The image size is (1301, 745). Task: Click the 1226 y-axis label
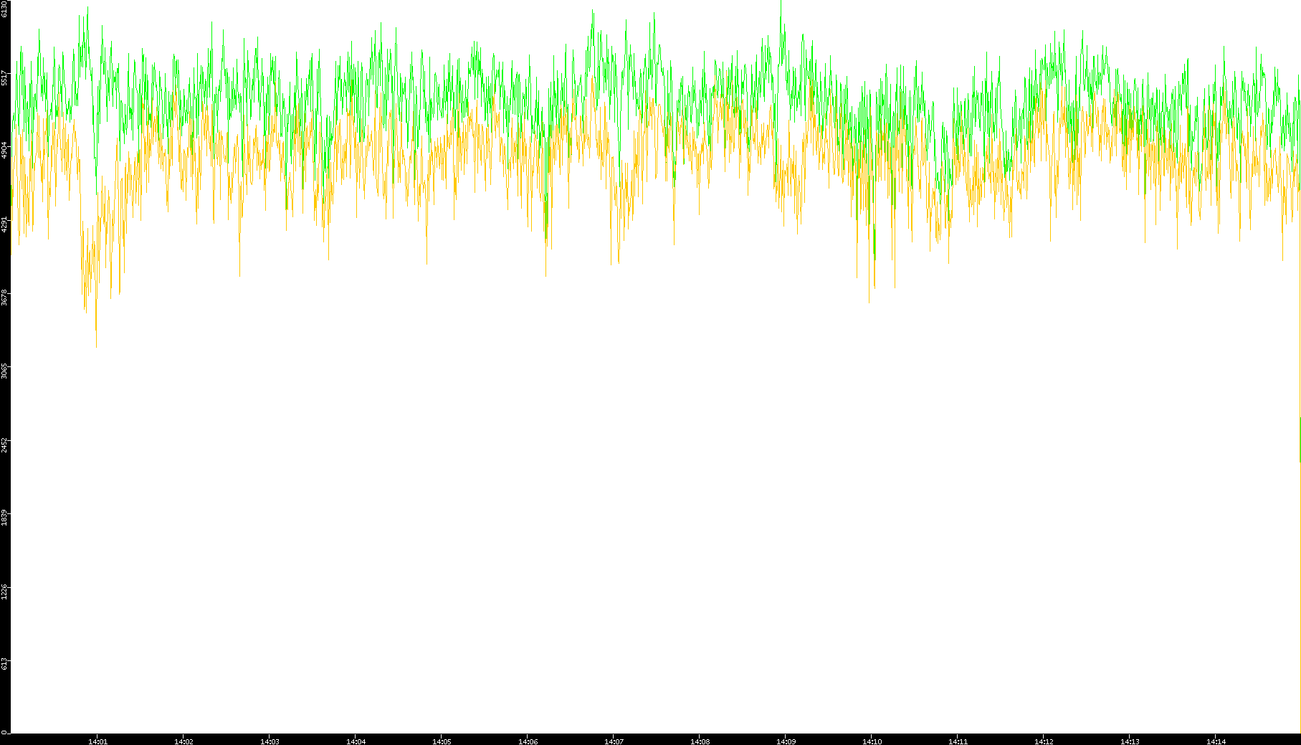(4, 590)
